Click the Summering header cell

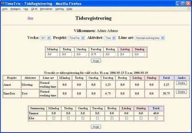pos(37,108)
